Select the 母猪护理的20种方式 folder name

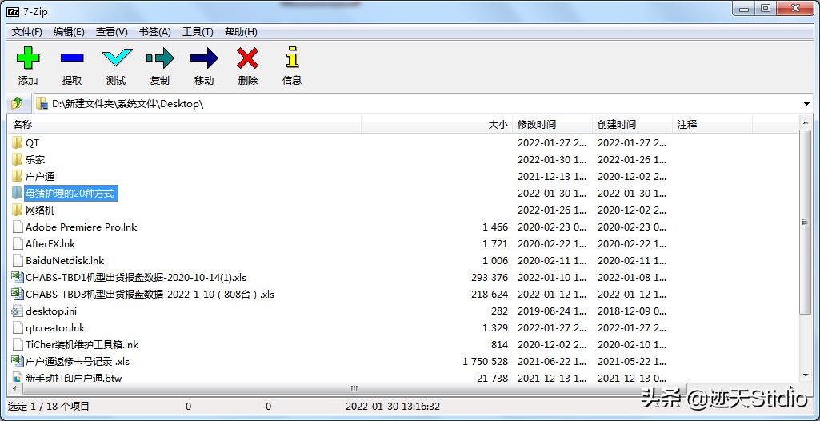(x=70, y=193)
